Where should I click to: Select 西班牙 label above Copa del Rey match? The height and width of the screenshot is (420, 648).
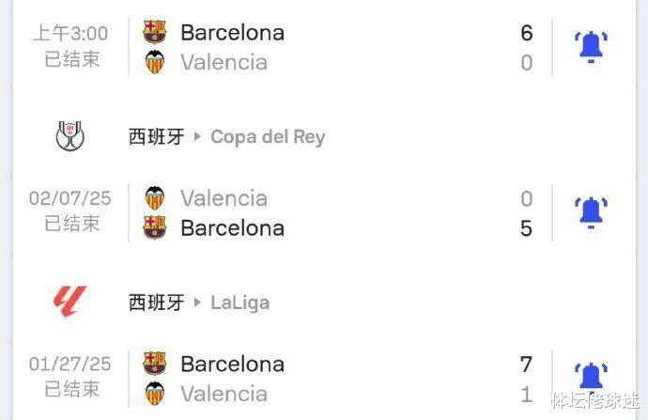(x=156, y=137)
